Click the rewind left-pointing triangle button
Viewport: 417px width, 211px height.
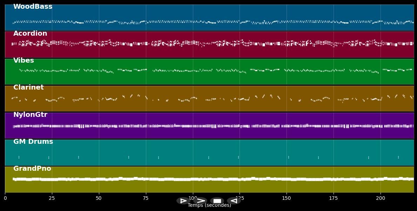(234, 201)
